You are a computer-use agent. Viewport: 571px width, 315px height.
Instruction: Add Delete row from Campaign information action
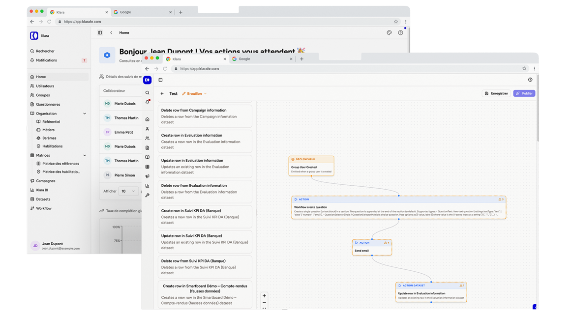pos(205,116)
